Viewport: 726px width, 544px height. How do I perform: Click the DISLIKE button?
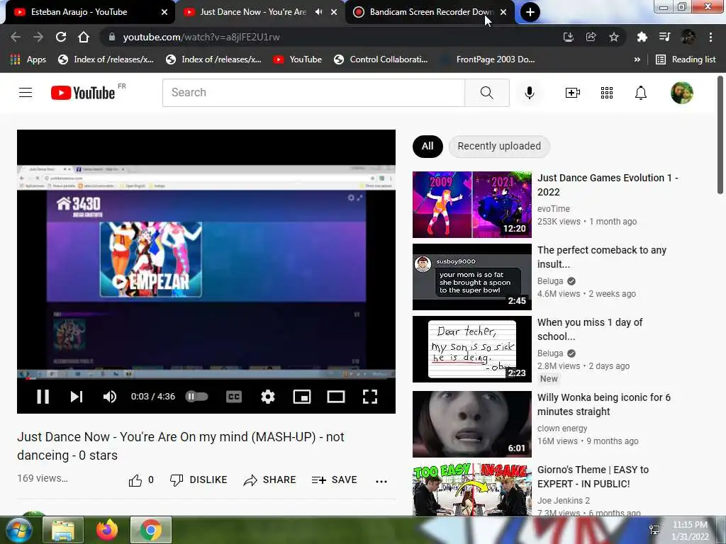199,480
